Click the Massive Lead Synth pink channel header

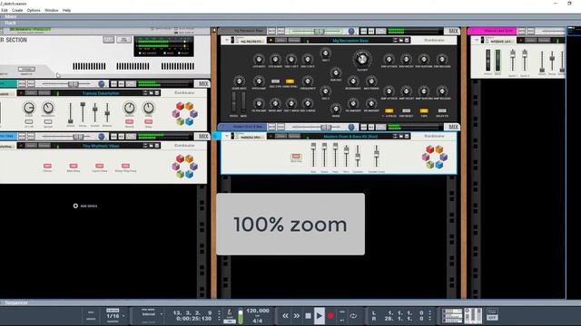pos(492,31)
